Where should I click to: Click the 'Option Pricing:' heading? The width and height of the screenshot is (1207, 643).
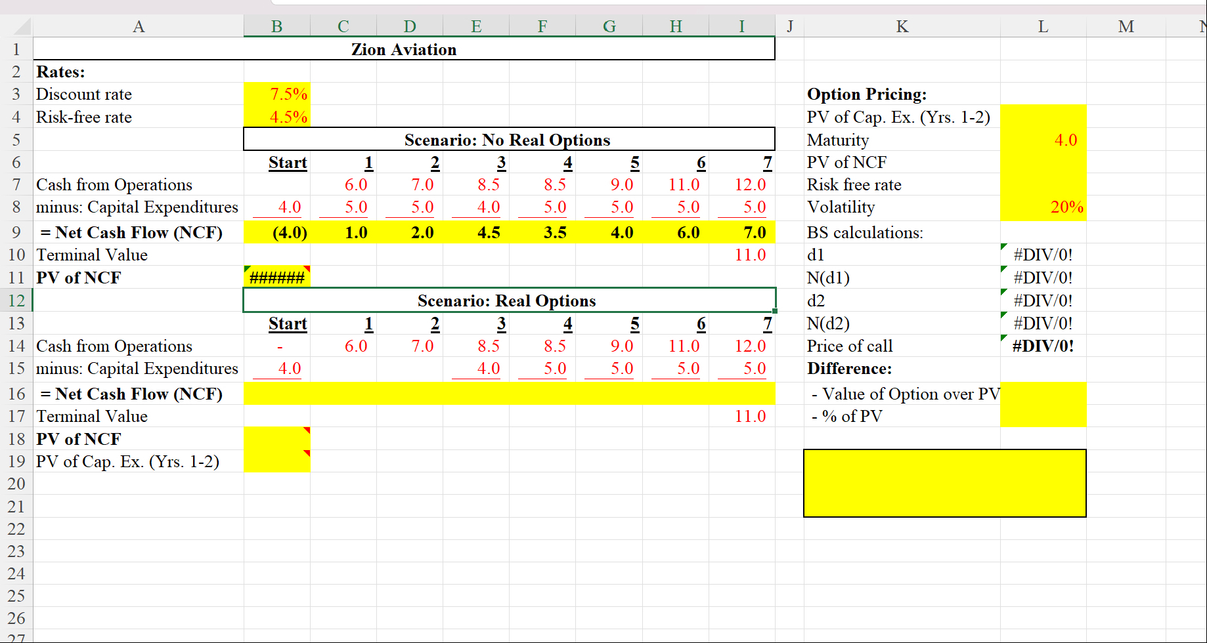tap(867, 94)
